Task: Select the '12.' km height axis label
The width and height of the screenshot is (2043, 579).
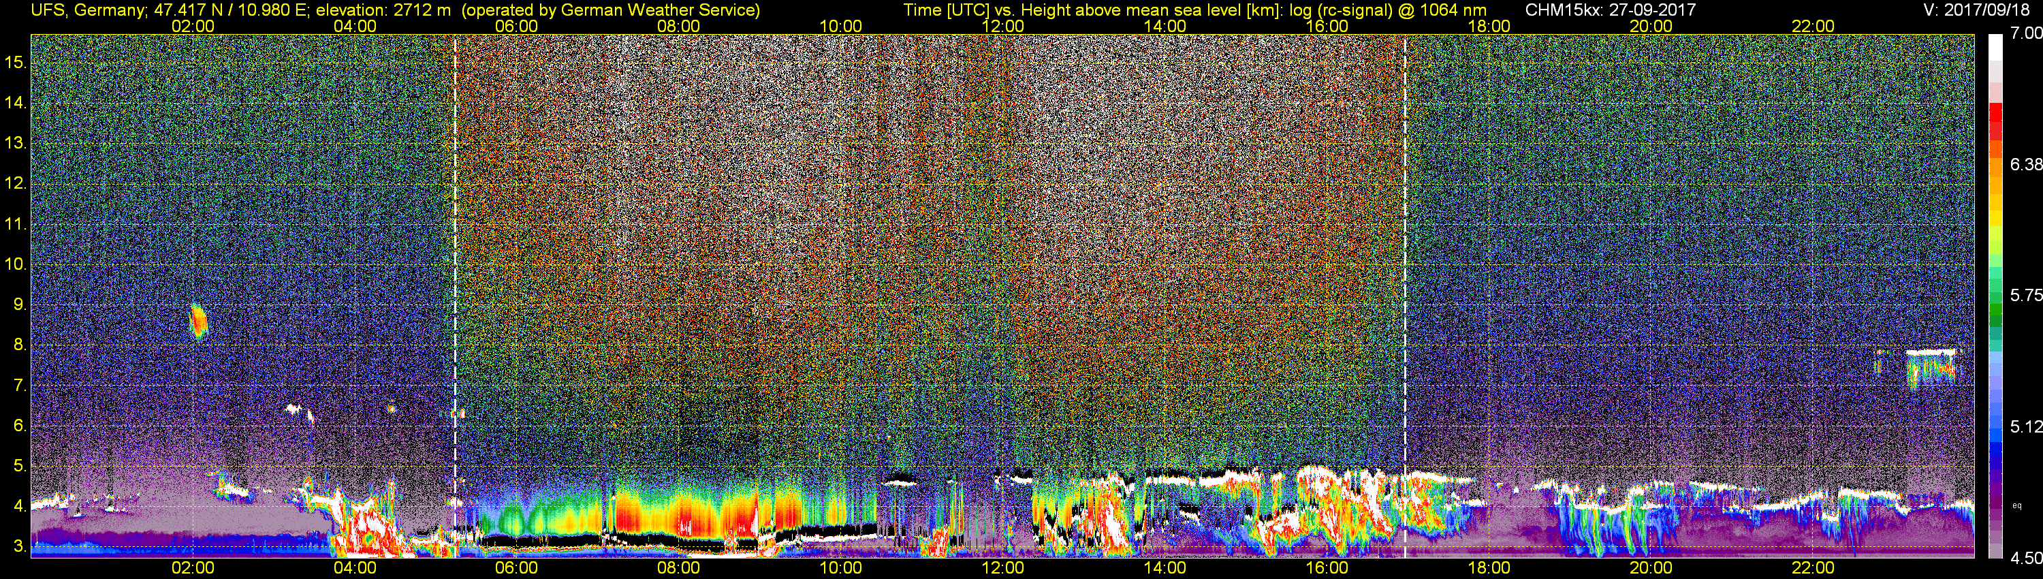Action: pos(16,183)
